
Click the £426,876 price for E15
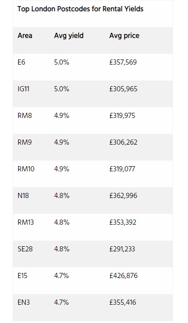point(123,276)
